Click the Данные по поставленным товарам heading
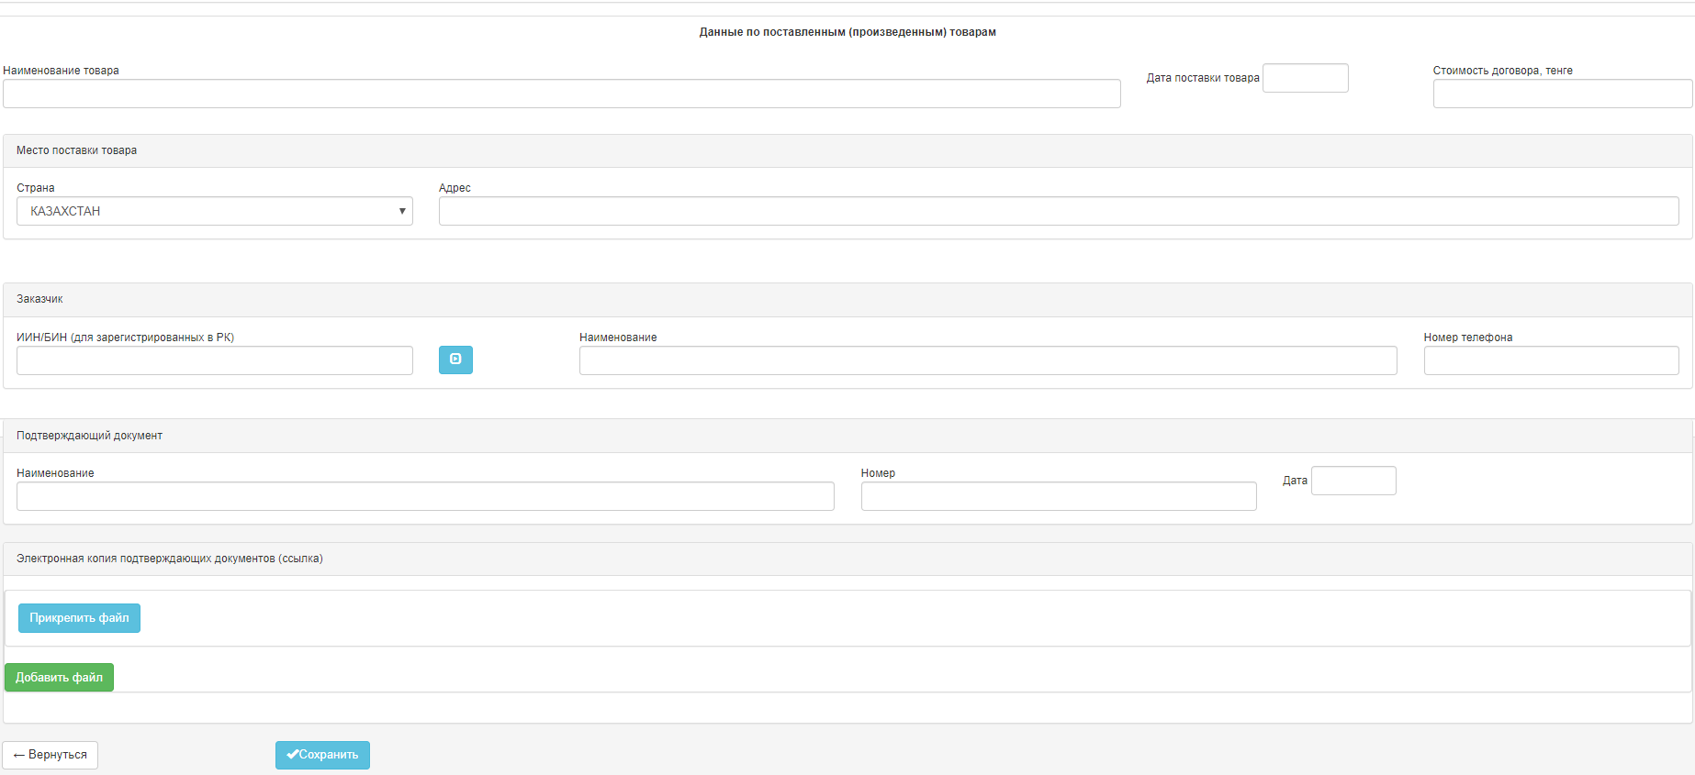 click(x=847, y=32)
